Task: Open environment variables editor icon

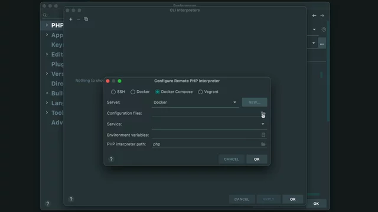Action: pos(263,135)
